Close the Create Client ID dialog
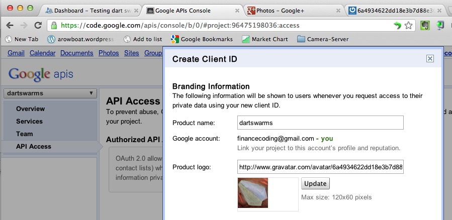Image resolution: width=452 pixels, height=220 pixels. click(x=430, y=59)
